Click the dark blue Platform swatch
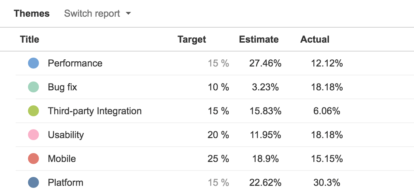The image size is (414, 194). [33, 182]
